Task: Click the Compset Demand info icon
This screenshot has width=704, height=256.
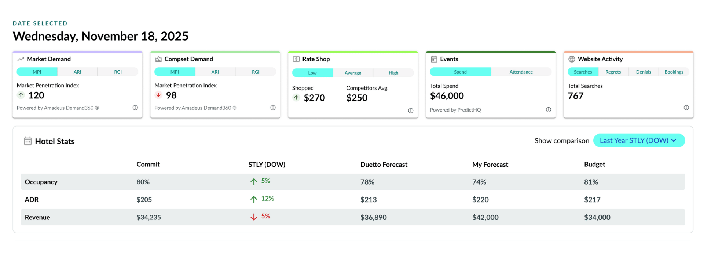Action: coord(273,108)
